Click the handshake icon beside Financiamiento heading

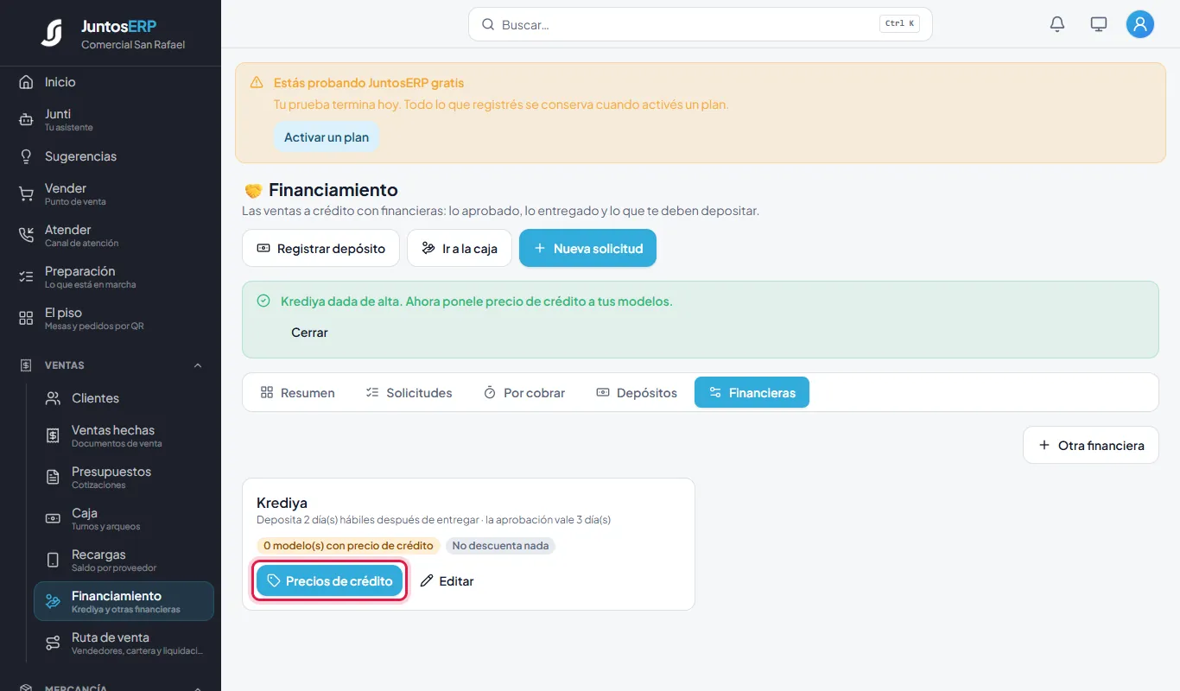[253, 190]
